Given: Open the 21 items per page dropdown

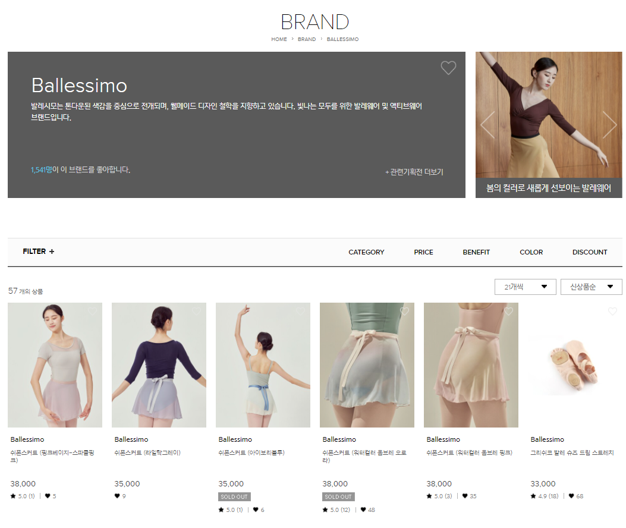Looking at the screenshot, I should coord(525,287).
